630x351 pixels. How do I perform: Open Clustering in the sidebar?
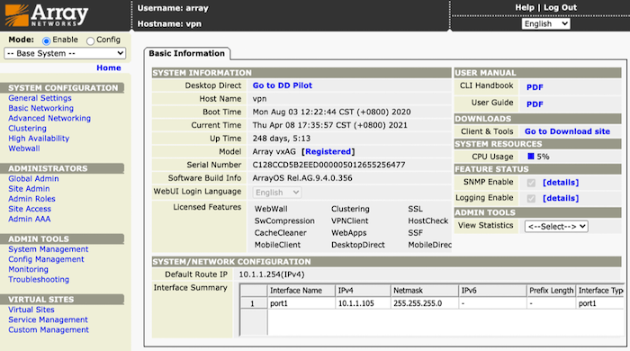(27, 128)
